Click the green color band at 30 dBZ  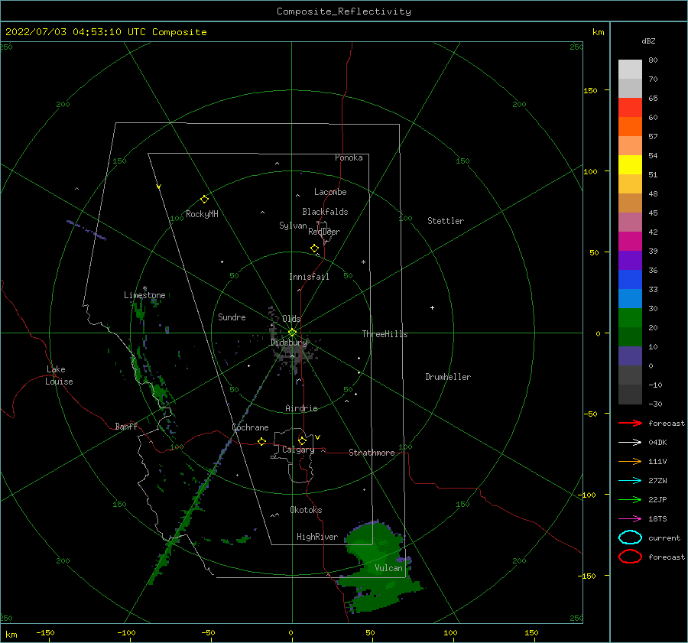pyautogui.click(x=630, y=317)
